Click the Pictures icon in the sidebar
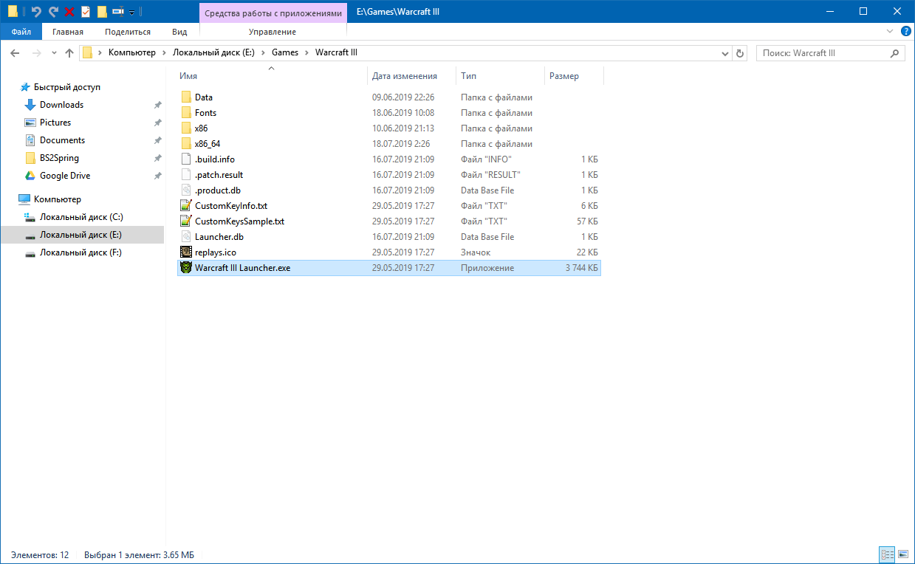 point(30,123)
